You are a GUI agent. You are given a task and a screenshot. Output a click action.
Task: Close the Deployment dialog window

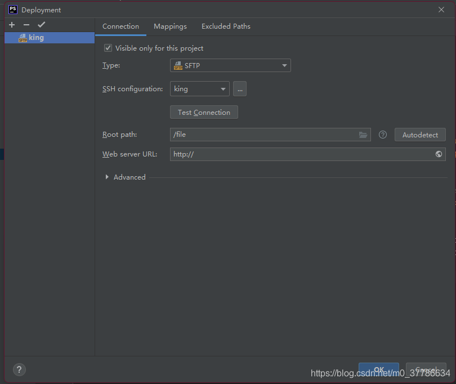[x=441, y=10]
